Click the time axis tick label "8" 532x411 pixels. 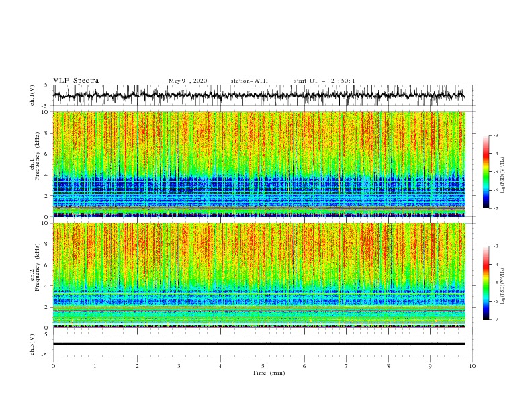(388, 366)
